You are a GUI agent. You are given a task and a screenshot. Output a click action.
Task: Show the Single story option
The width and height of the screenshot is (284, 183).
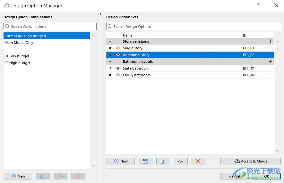pos(118,48)
